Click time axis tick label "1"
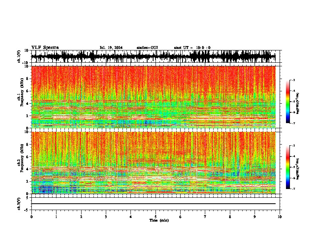Image resolution: width=315 pixels, height=243 pixels. click(56, 217)
